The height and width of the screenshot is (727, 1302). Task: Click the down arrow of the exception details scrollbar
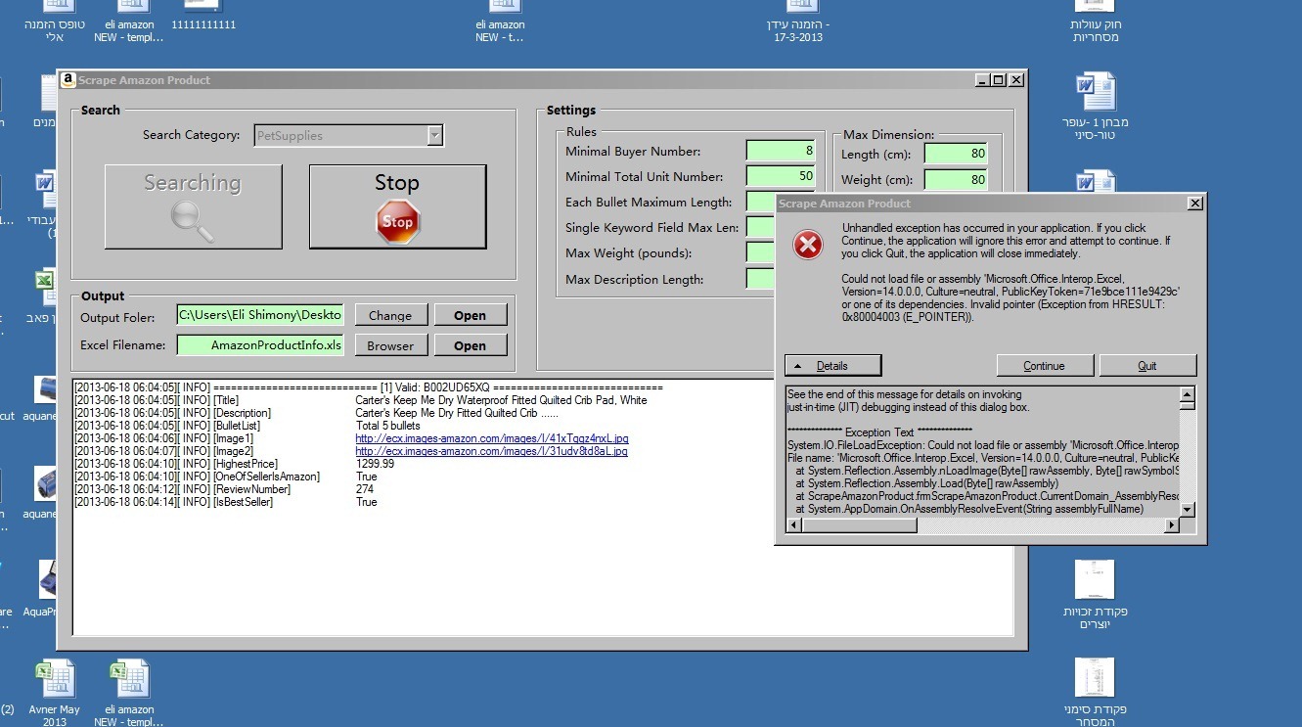click(1188, 510)
